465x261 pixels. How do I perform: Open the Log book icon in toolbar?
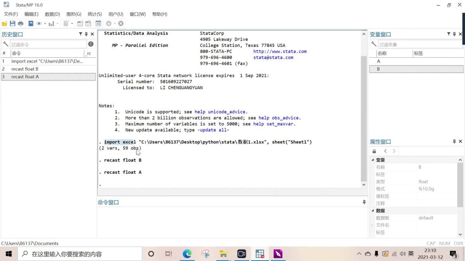pos(31,24)
